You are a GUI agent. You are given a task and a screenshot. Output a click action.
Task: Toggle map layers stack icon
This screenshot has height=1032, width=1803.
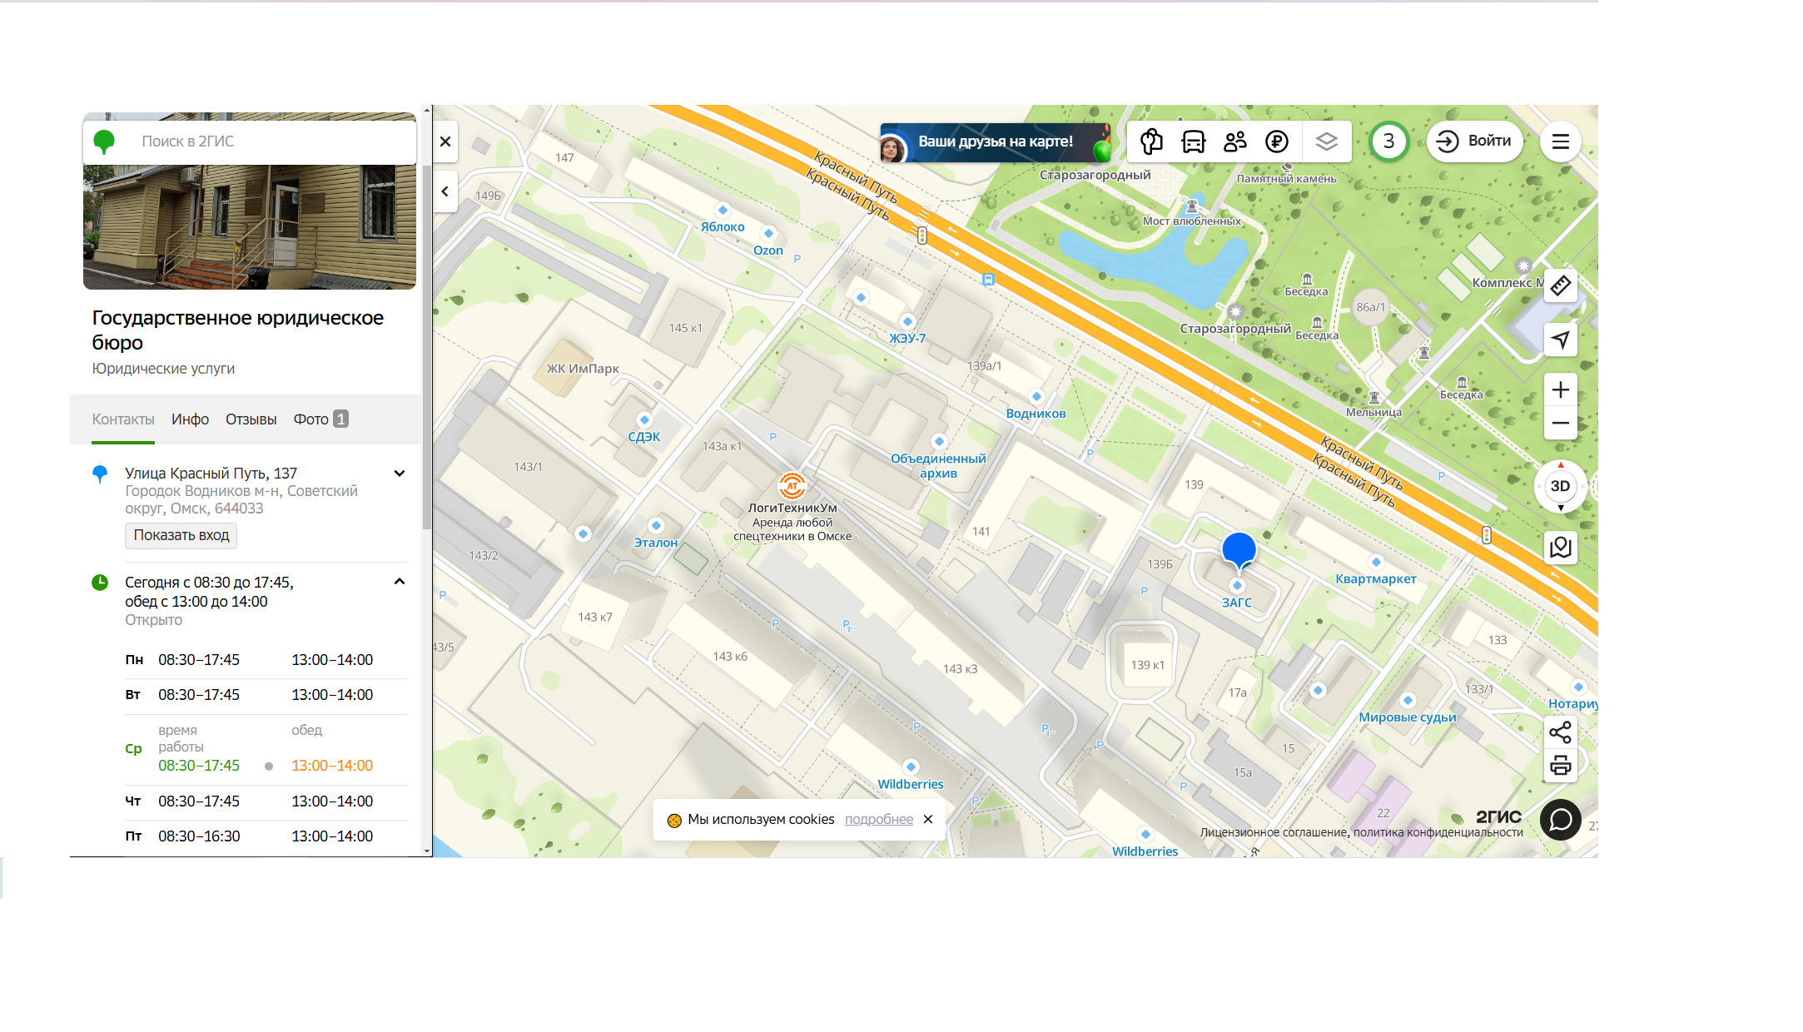point(1327,141)
